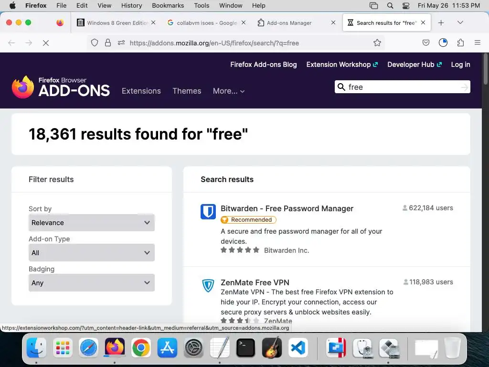Switch to Add-ons Manager tab
Image resolution: width=489 pixels, height=367 pixels.
289,22
